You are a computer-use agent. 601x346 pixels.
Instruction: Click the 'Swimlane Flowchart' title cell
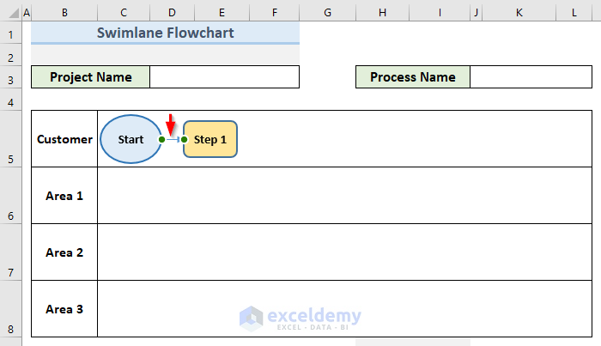pyautogui.click(x=165, y=33)
